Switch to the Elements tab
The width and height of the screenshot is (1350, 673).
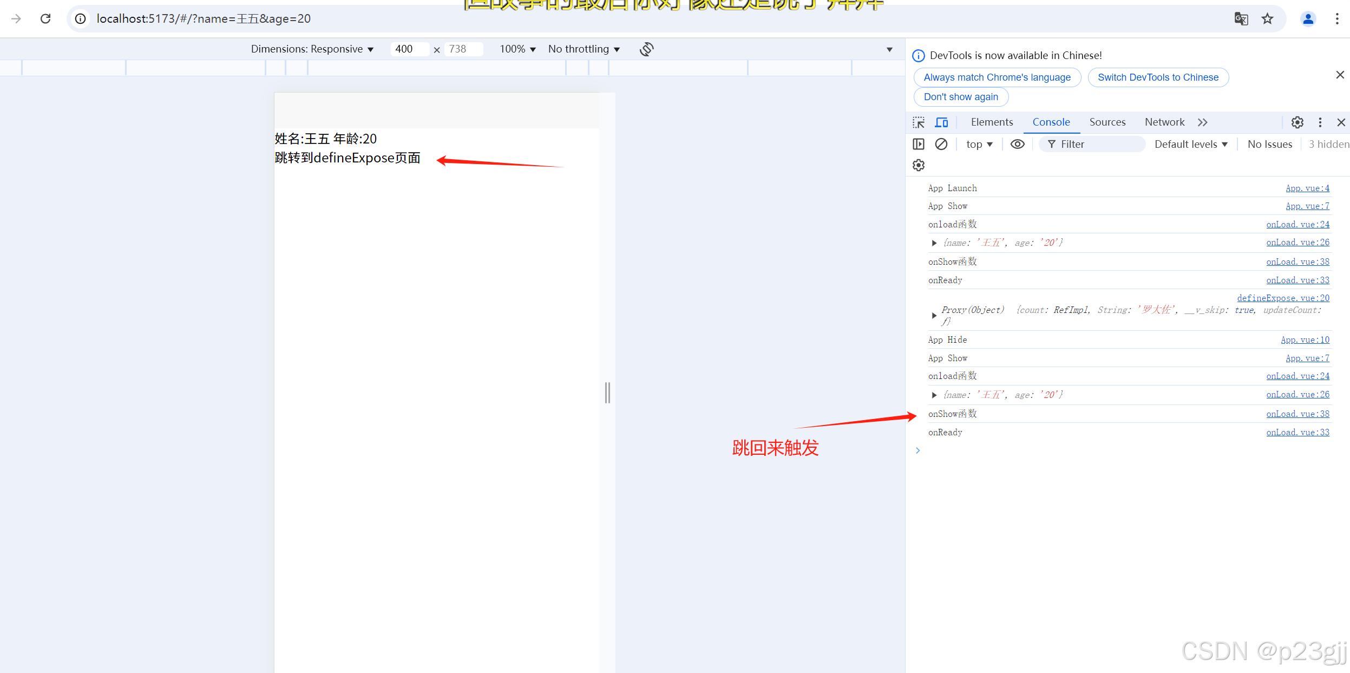992,122
